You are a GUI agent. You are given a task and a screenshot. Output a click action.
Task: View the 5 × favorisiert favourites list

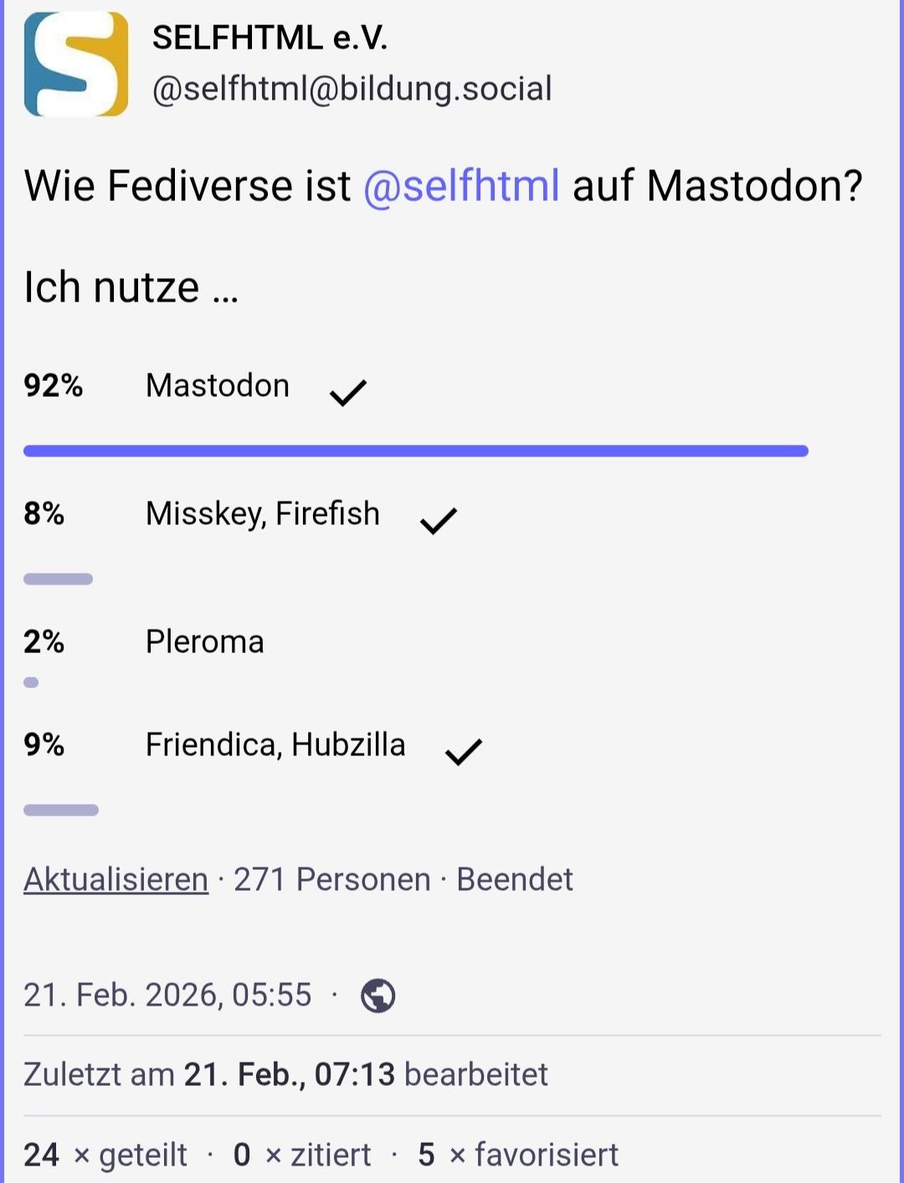pyautogui.click(x=518, y=1155)
